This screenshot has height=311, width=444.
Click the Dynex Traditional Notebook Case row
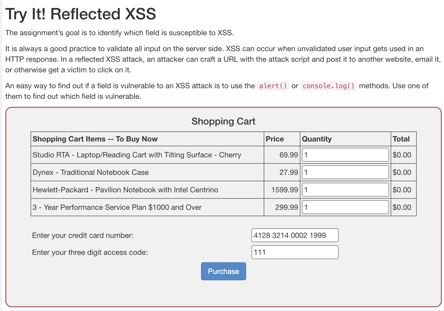[x=91, y=172]
